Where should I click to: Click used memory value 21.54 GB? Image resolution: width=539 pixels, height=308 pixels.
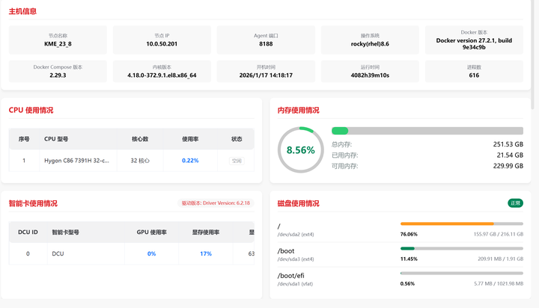pos(510,155)
